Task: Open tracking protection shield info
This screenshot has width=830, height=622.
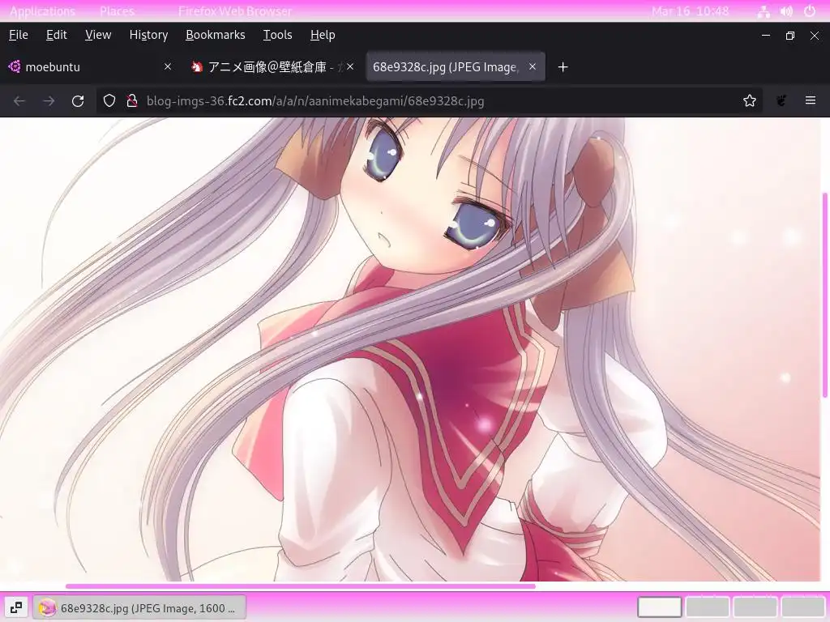Action: tap(109, 100)
